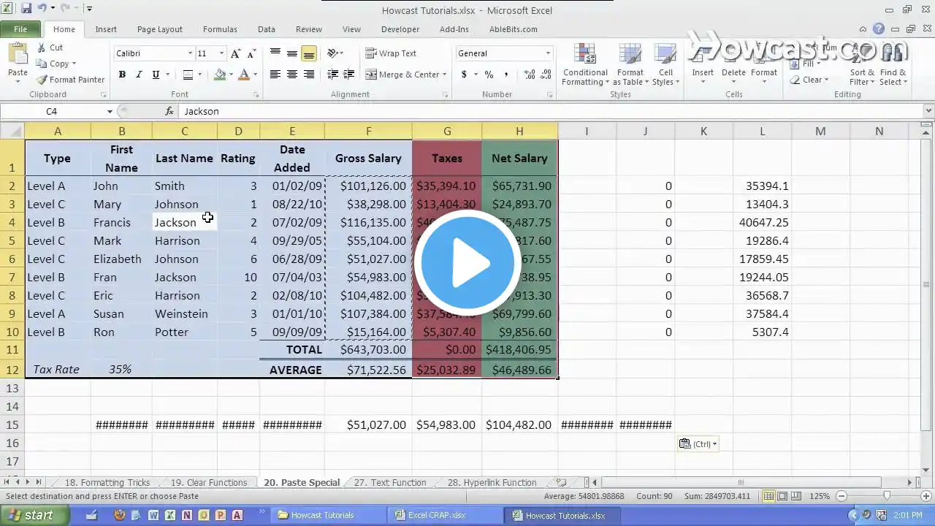Click the Orientation text angle icon

(x=332, y=53)
